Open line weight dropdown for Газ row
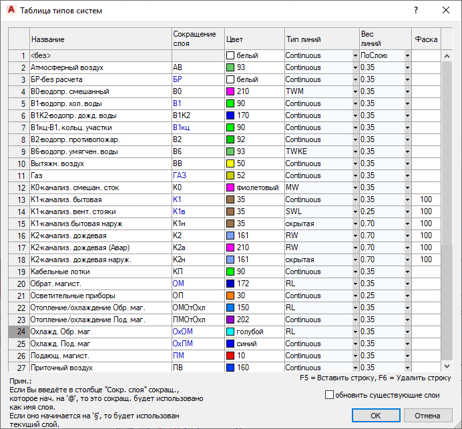462x429 pixels. click(x=407, y=175)
